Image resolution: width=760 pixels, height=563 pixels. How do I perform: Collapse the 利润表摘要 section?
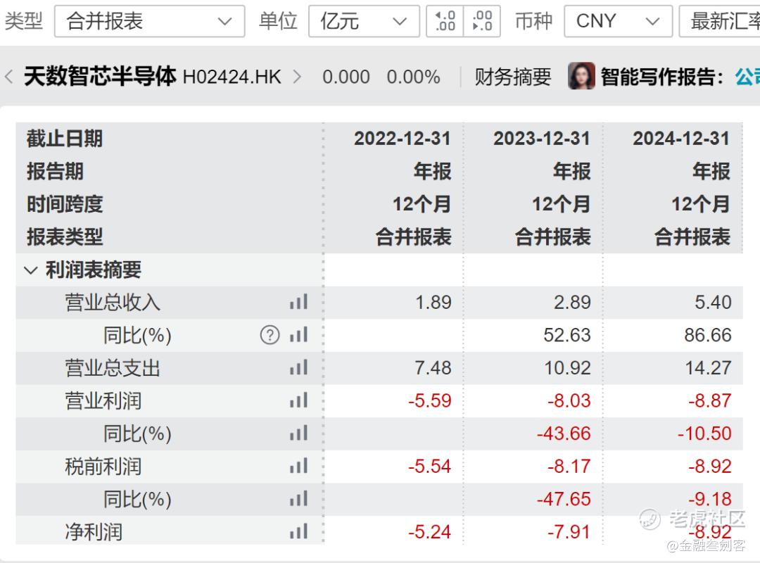[x=30, y=270]
